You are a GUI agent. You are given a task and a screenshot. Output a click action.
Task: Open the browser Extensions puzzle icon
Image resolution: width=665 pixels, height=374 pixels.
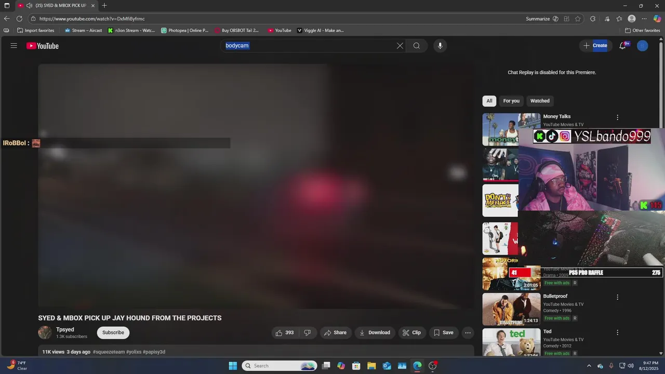tap(593, 19)
